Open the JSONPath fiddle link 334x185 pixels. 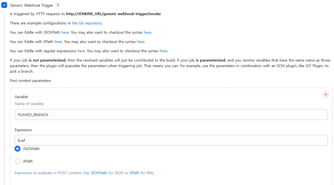click(x=65, y=32)
